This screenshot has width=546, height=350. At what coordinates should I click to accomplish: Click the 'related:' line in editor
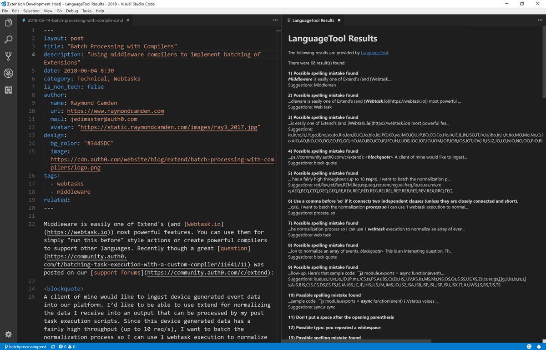[57, 200]
